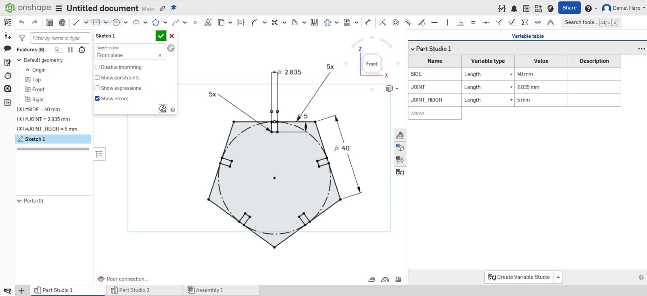The width and height of the screenshot is (647, 296).
Task: Enable Show constraints checkbox
Action: [97, 78]
